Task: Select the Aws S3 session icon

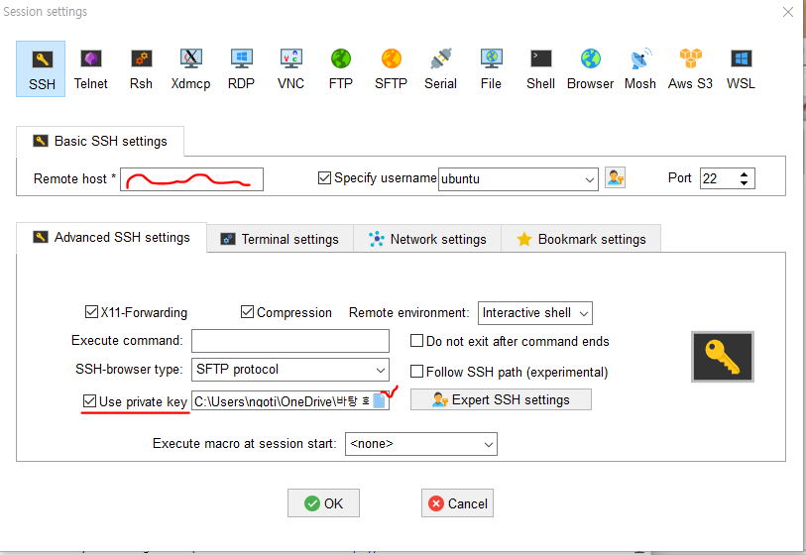Action: point(690,68)
